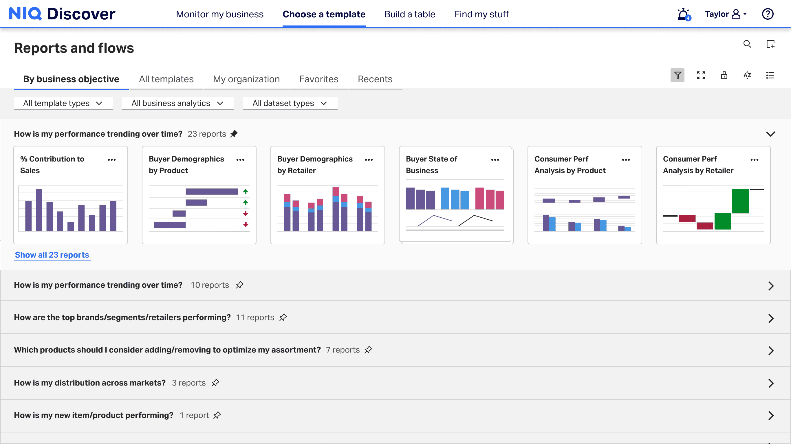Collapse the 23 reports performance section
The width and height of the screenshot is (791, 444).
click(770, 134)
